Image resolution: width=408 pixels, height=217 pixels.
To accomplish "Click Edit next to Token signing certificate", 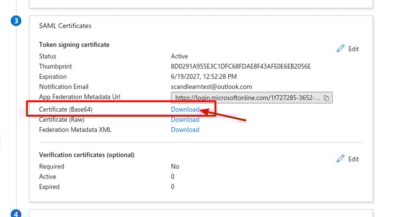I will [x=353, y=49].
